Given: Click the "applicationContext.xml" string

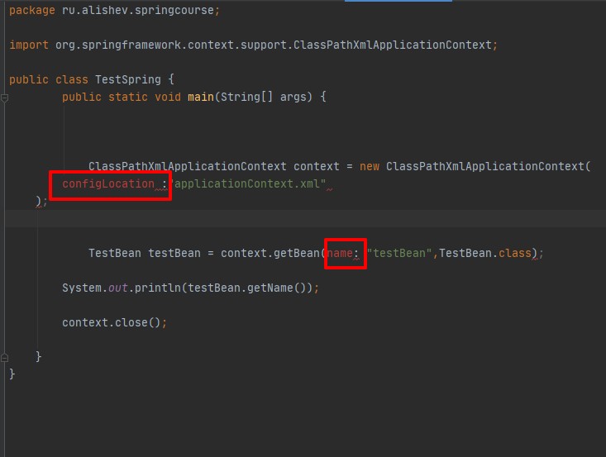Looking at the screenshot, I should coord(248,184).
